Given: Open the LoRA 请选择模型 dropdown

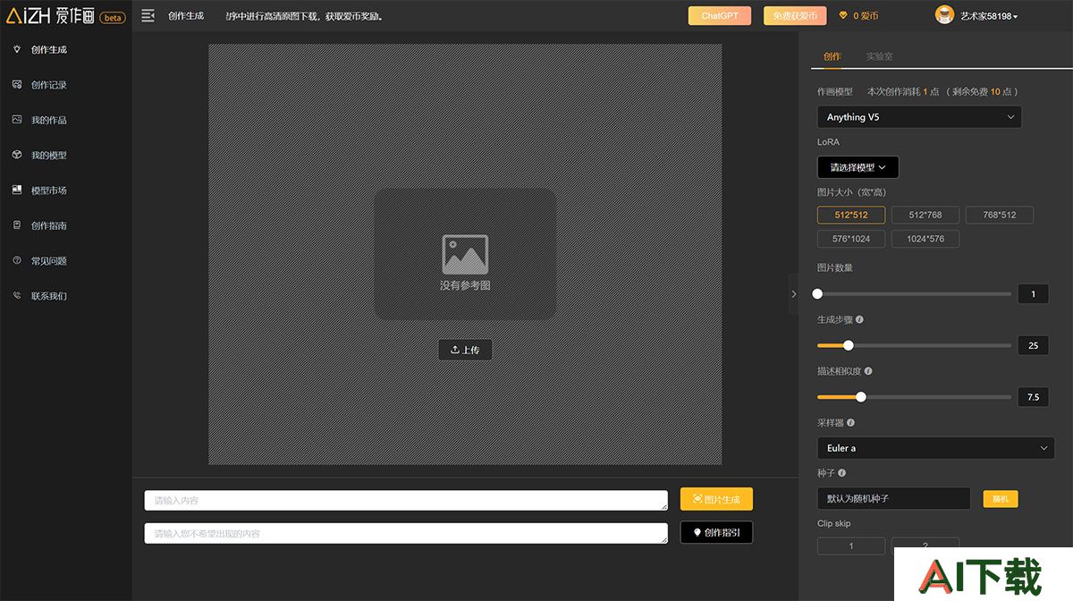Looking at the screenshot, I should tap(858, 167).
